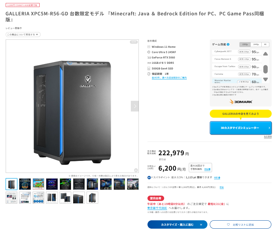This screenshot has height=233, width=278.
Task: Grab the game list scrollbar thumb
Action: pyautogui.click(x=265, y=69)
